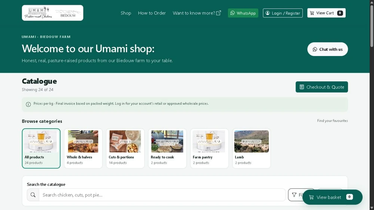Open Want to know more link

click(197, 13)
